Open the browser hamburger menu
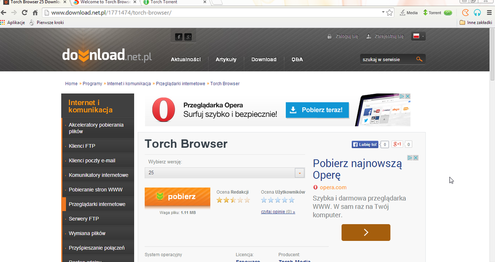This screenshot has width=495, height=262. click(x=489, y=13)
